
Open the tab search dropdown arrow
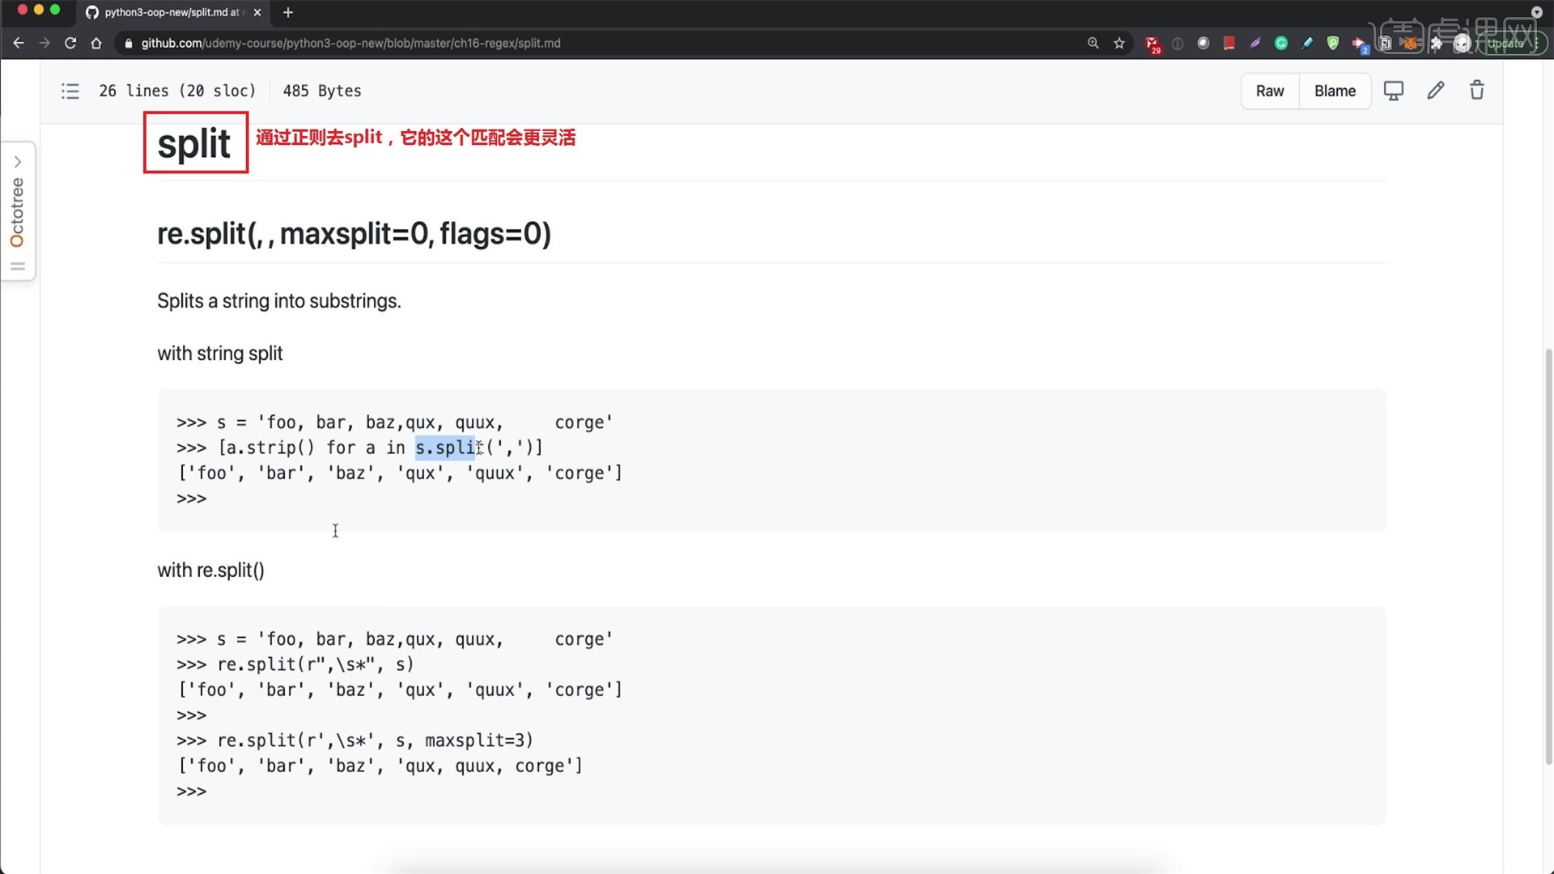coord(1536,12)
